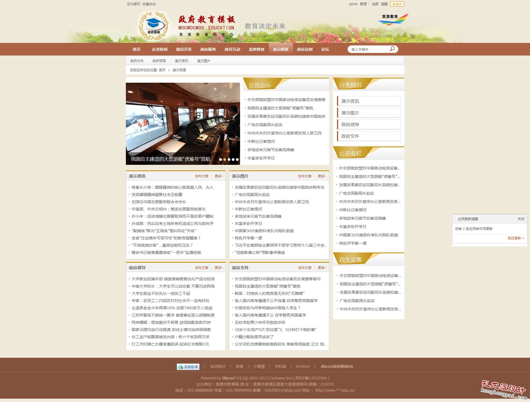Click 更多 in 政府文件 panel header
Image resolution: width=530 pixels, height=402 pixels.
pos(322,268)
